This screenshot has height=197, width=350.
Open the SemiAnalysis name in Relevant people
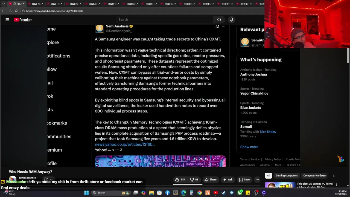(x=258, y=40)
